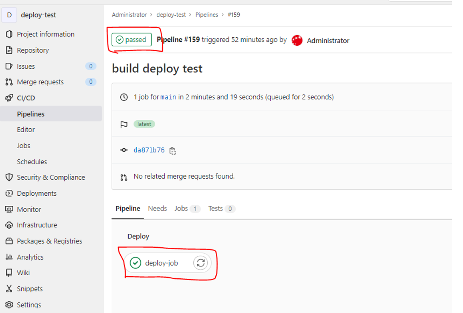Image resolution: width=463 pixels, height=313 pixels.
Task: Click the Pipelines breadcrumb link
Action: [207, 15]
